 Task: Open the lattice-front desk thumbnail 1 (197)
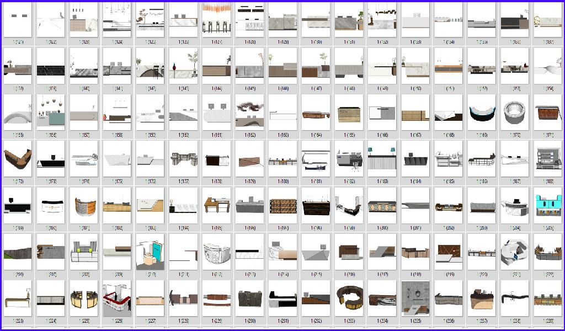[282, 205]
